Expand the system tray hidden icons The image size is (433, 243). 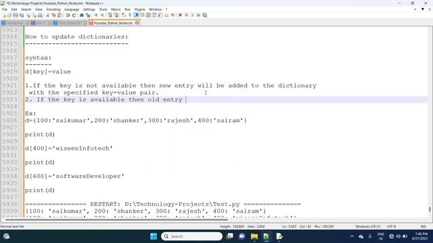[x=352, y=236]
